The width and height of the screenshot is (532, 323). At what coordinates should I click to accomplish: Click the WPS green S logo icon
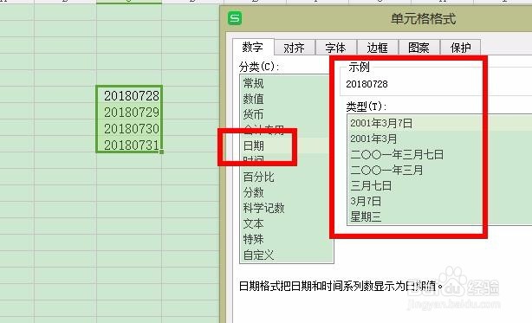pos(235,18)
